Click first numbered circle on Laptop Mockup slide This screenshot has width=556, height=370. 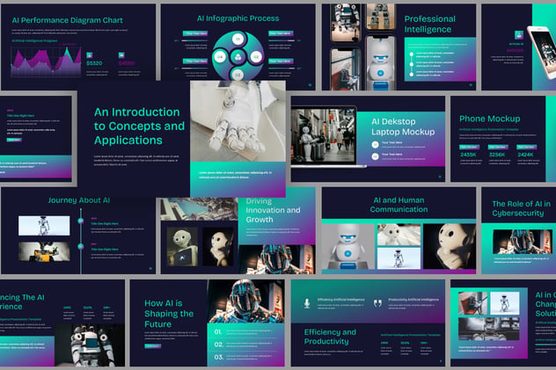(x=375, y=144)
